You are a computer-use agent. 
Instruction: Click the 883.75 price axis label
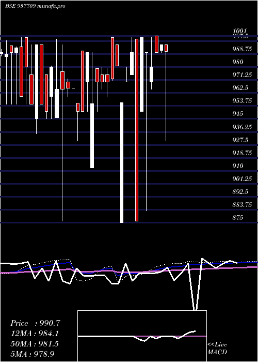pyautogui.click(x=242, y=205)
